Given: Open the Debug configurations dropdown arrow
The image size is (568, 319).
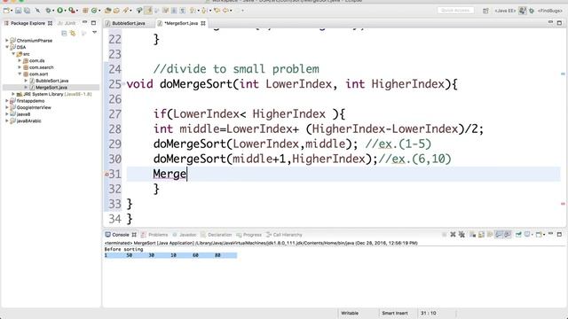Looking at the screenshot, I should click(x=53, y=11).
